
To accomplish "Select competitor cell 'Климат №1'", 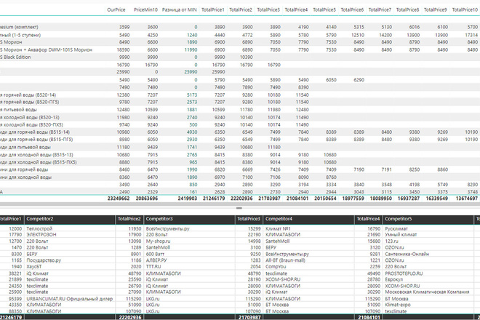I will [x=278, y=228].
